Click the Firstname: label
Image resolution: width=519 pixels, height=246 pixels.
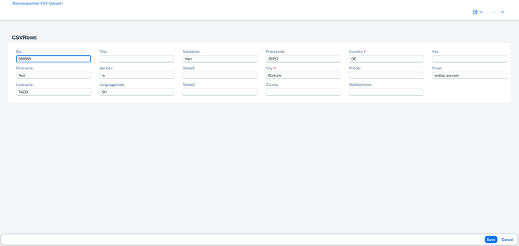(x=25, y=68)
